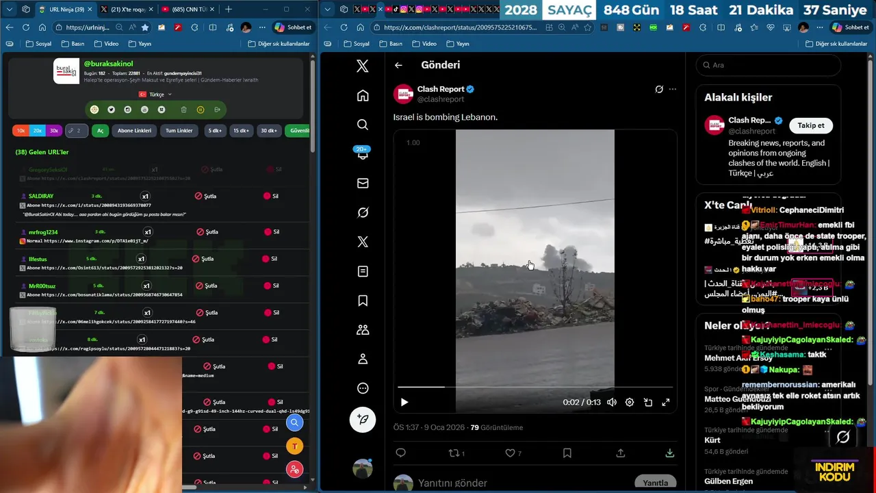Select the 10x multiplier button
The height and width of the screenshot is (493, 876).
[x=21, y=131]
